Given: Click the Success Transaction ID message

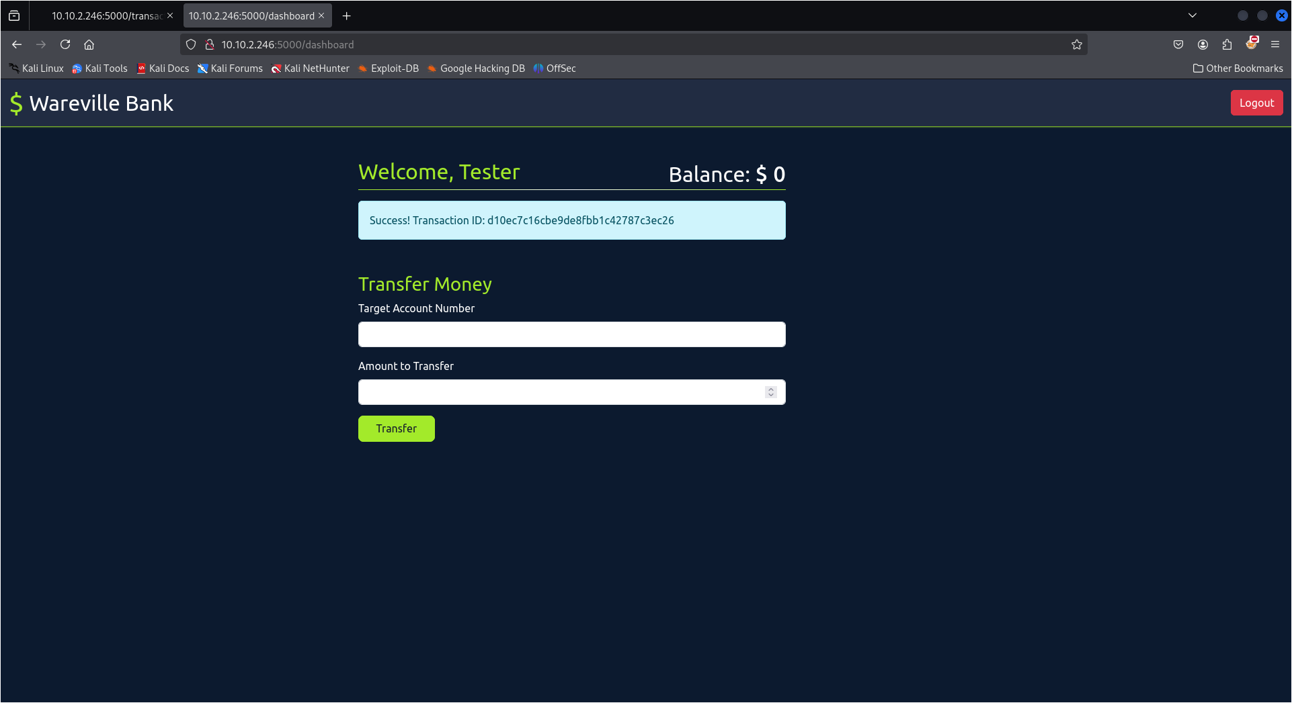Looking at the screenshot, I should point(571,220).
